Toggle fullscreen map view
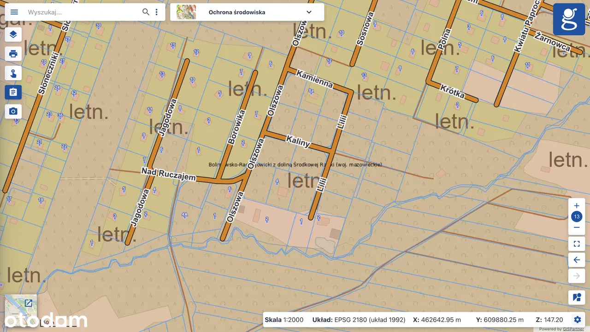The height and width of the screenshot is (332, 590). click(577, 244)
